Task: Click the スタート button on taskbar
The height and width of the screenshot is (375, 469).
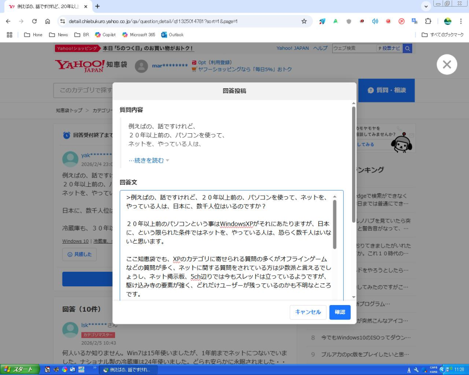Action: coord(20,370)
